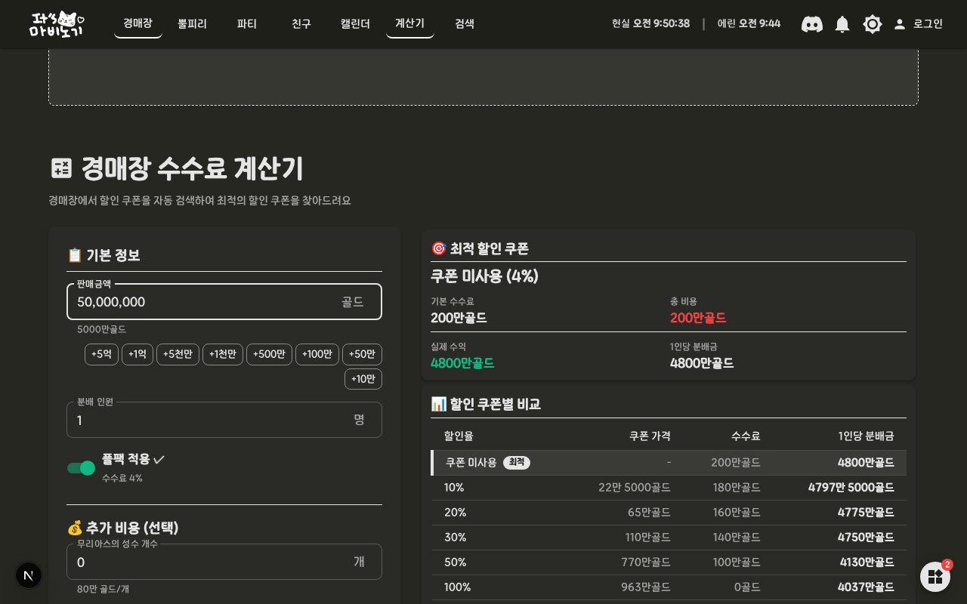The width and height of the screenshot is (967, 604).
Task: Click the 4037만골드 cell
Action: 866,587
